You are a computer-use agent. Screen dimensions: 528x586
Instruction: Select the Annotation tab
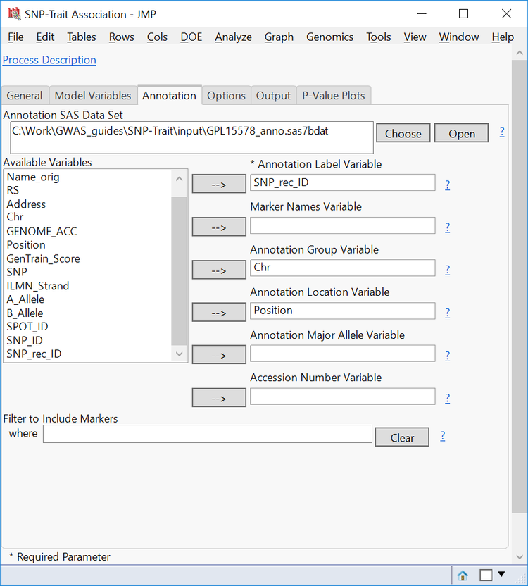[169, 95]
